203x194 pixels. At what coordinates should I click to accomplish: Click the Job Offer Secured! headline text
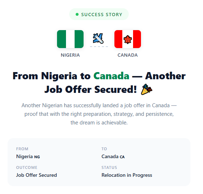point(91,90)
